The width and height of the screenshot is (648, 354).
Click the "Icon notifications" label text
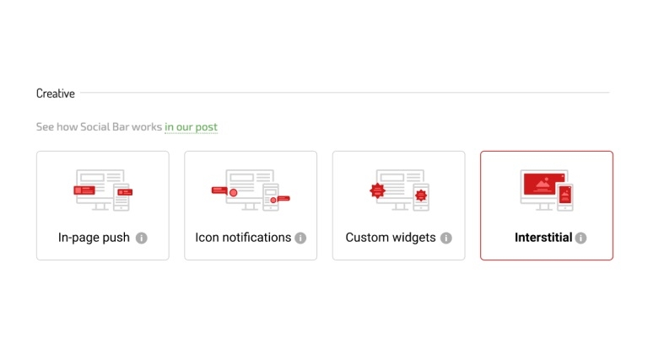243,238
